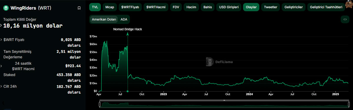This screenshot has height=110, width=353.
Task: Toggle the Mcap chart series
Action: pyautogui.click(x=109, y=7)
